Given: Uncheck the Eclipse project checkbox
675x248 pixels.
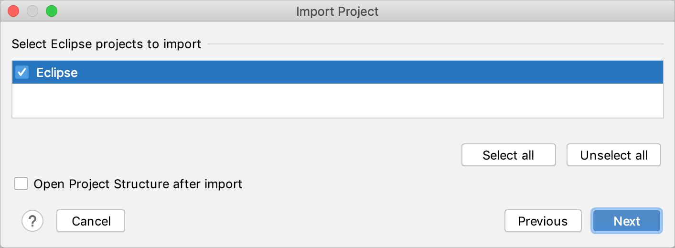Looking at the screenshot, I should (22, 72).
